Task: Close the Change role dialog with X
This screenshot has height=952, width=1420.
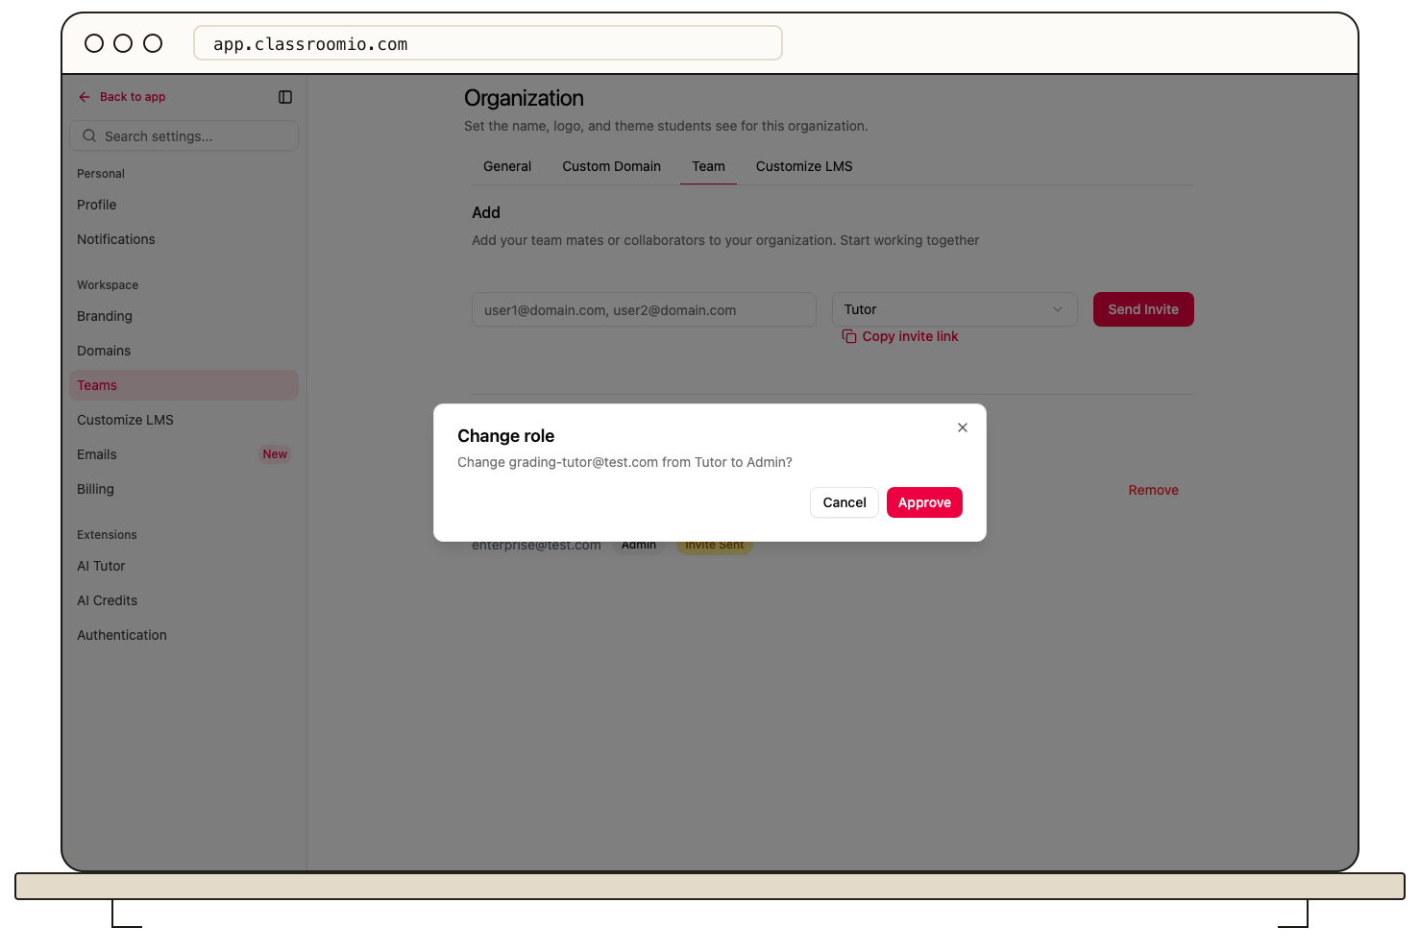Action: pyautogui.click(x=963, y=427)
